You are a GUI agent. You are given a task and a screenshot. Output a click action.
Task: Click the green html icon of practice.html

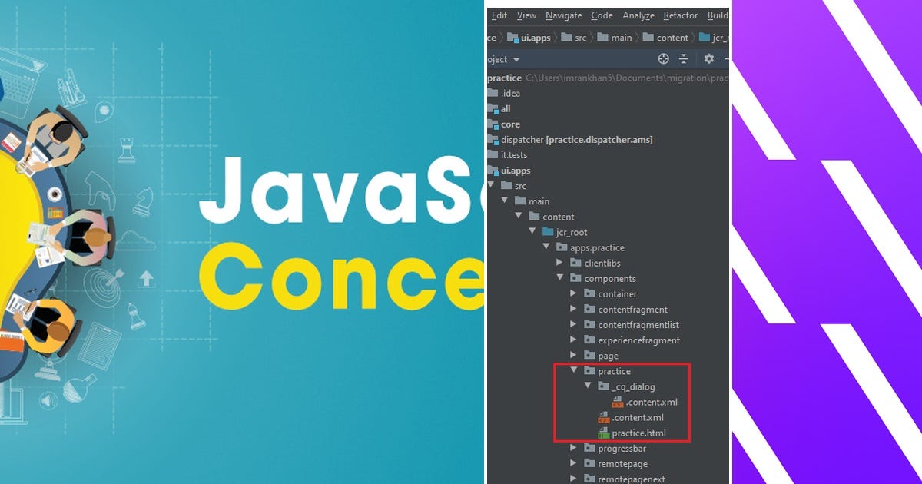pyautogui.click(x=603, y=433)
